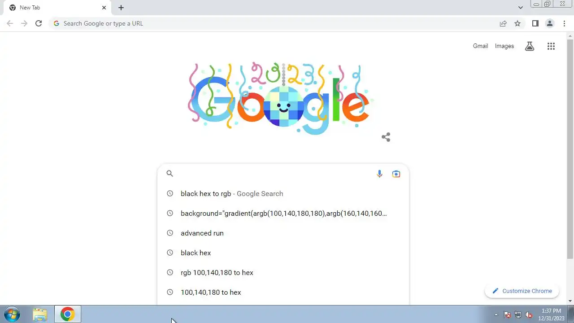The image size is (574, 323).
Task: Click the magnifier icon in the search box
Action: pyautogui.click(x=170, y=174)
